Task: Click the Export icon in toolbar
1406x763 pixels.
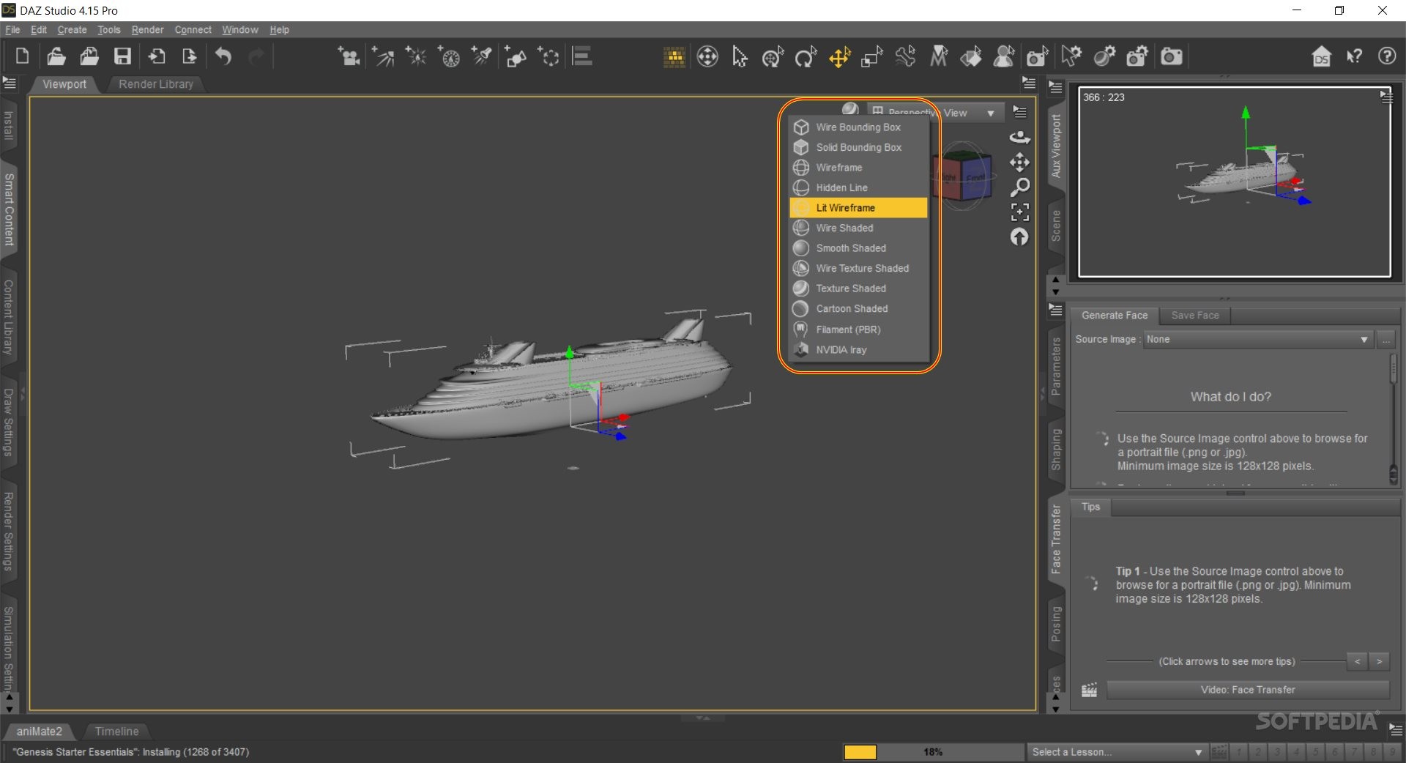Action: pos(189,56)
